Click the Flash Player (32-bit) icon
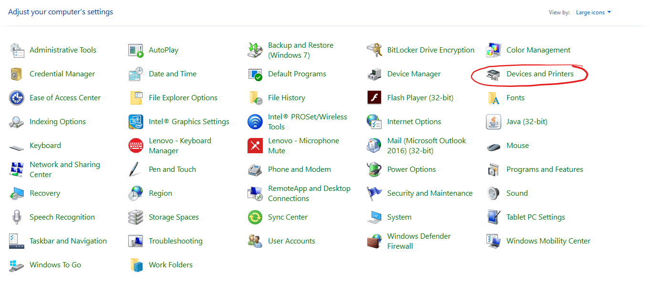Image resolution: width=650 pixels, height=296 pixels. 374,98
